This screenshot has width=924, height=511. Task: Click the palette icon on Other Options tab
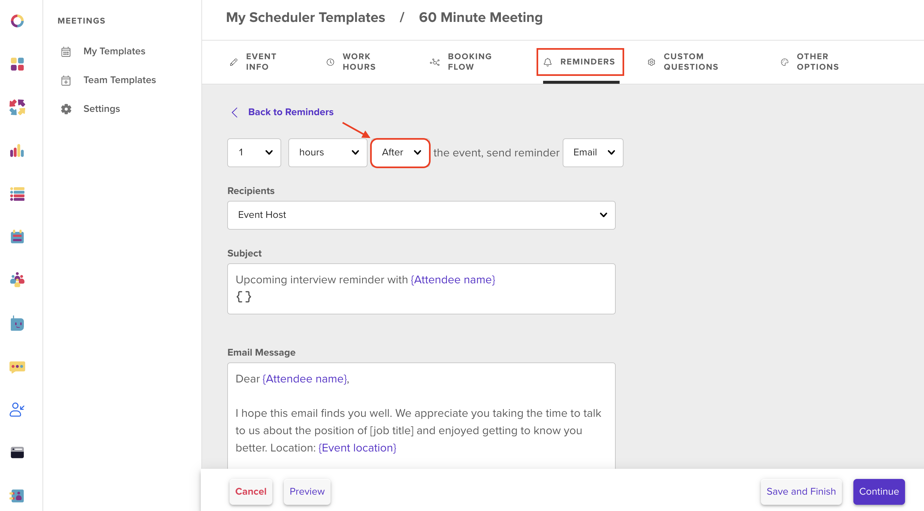[x=784, y=62]
